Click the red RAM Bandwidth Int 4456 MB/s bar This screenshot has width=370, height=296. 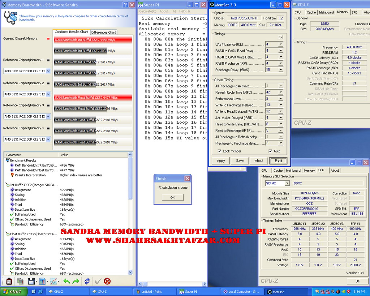(93, 40)
